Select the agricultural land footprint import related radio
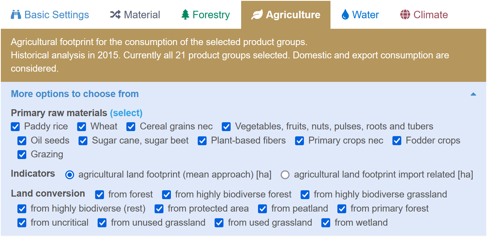487x237 pixels. [x=285, y=175]
